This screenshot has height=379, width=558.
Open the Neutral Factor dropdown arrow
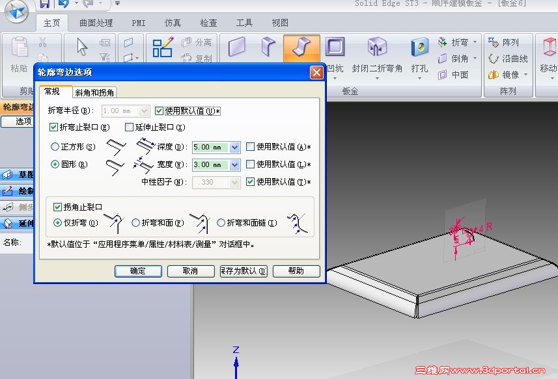click(234, 183)
